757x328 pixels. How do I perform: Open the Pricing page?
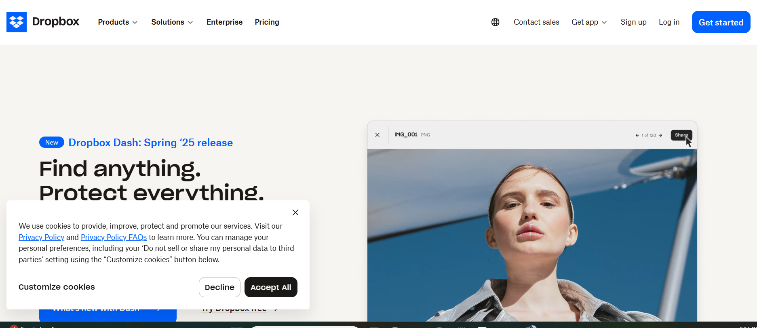[267, 22]
